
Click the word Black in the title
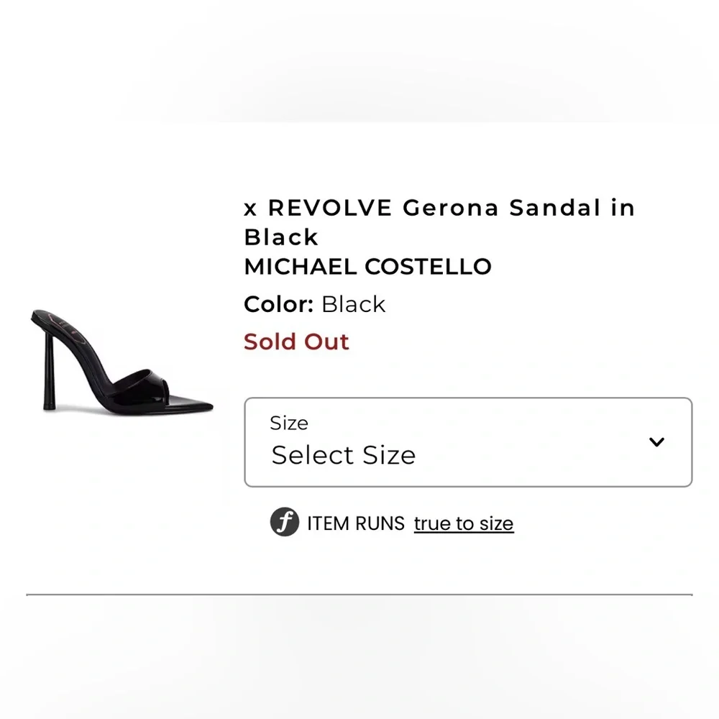(280, 237)
